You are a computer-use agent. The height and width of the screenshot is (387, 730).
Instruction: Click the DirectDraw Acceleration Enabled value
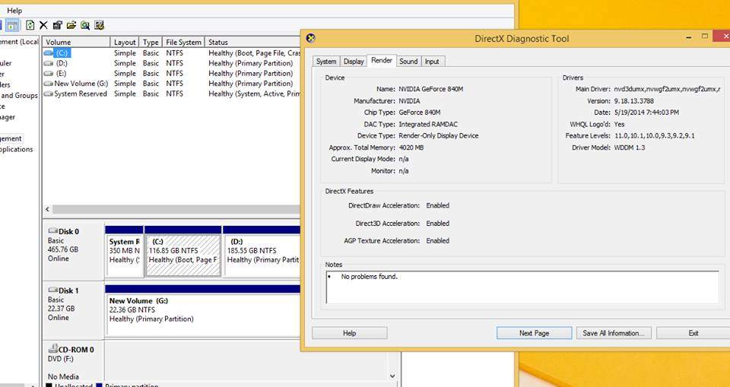pyautogui.click(x=438, y=205)
